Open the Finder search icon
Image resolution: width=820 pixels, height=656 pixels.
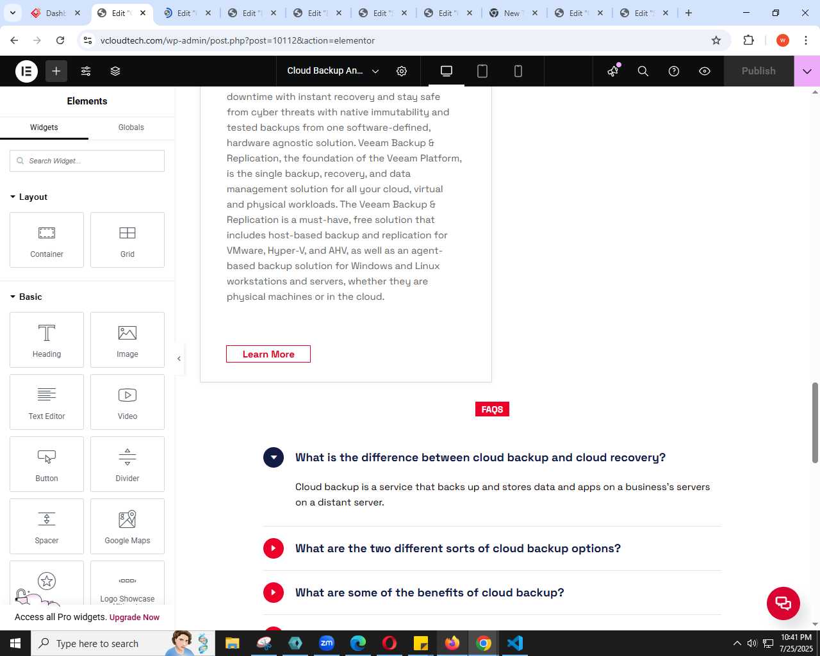coord(643,71)
